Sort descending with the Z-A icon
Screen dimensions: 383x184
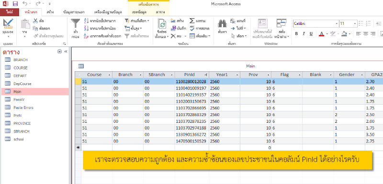[x=86, y=28]
